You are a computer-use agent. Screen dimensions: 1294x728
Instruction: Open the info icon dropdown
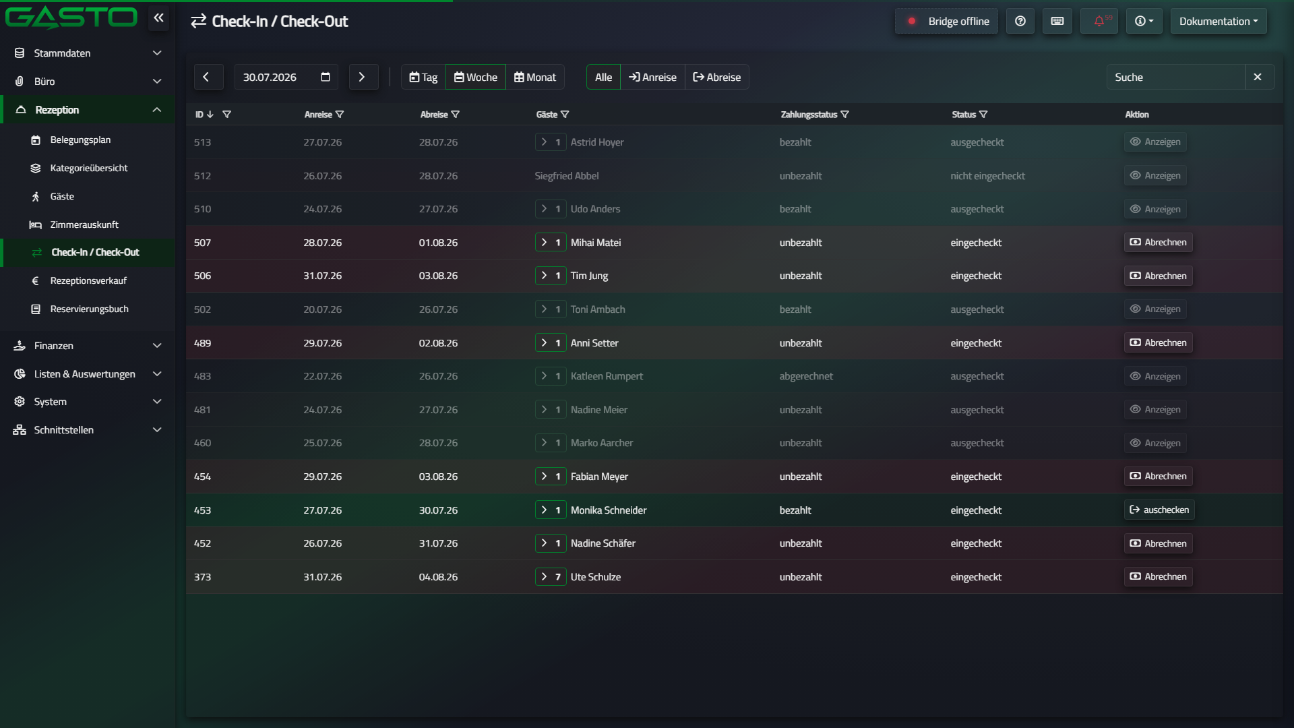[x=1144, y=21]
